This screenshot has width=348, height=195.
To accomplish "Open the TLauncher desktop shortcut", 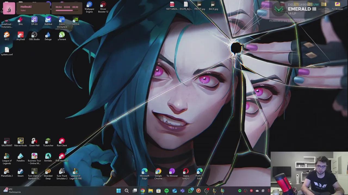I will tap(48, 142).
